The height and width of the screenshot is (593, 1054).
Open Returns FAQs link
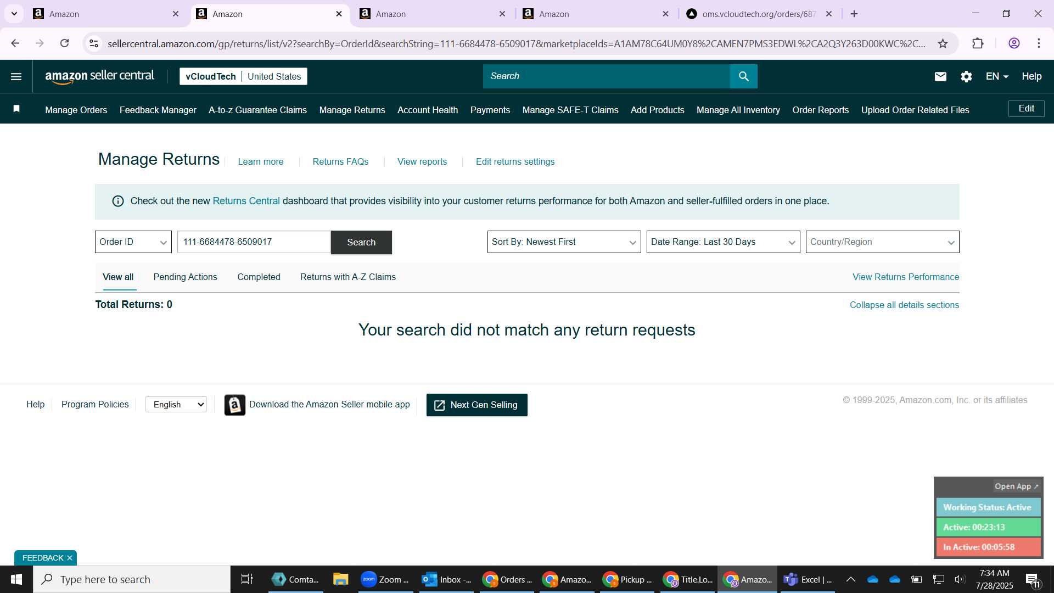[x=340, y=161]
